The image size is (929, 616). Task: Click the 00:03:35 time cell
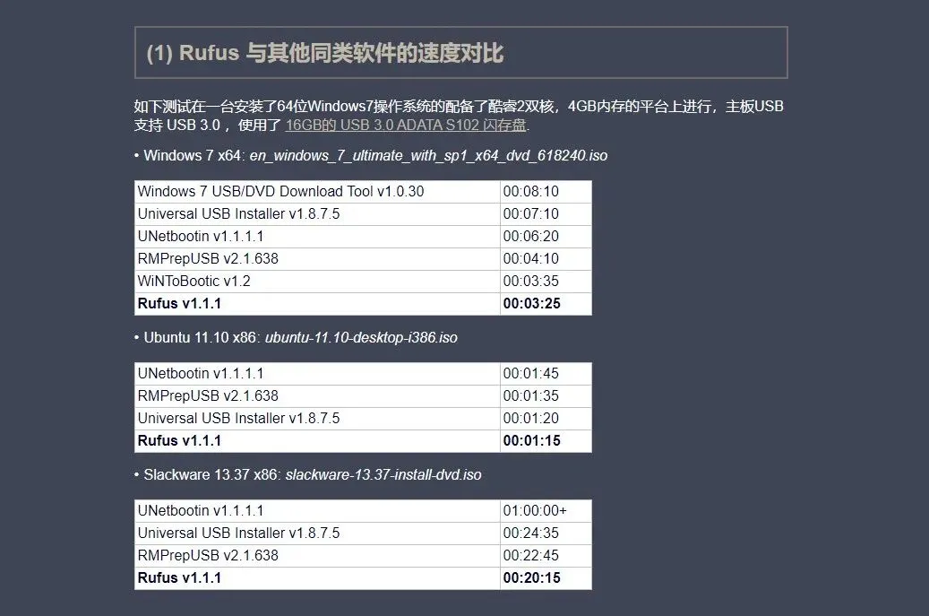(546, 282)
